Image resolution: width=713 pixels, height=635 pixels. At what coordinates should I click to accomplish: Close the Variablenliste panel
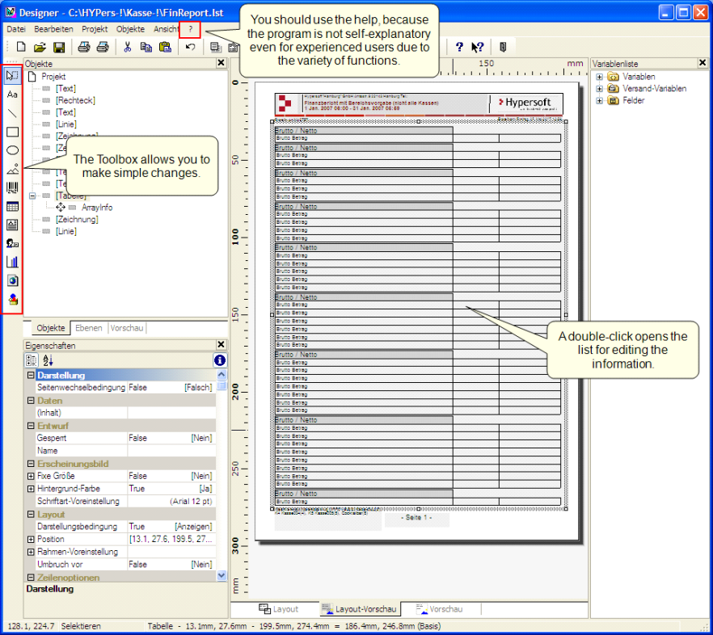point(702,63)
